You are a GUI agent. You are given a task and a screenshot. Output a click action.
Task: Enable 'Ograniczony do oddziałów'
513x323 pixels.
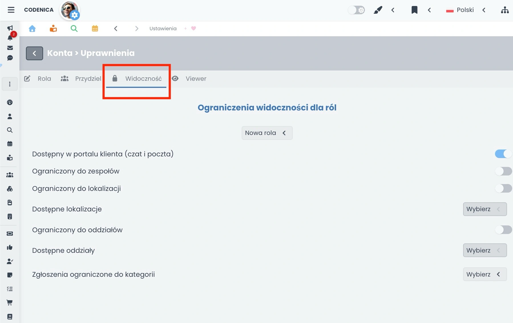pyautogui.click(x=503, y=230)
